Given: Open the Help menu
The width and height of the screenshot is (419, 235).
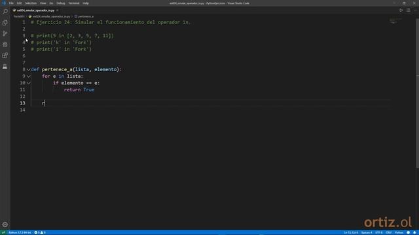Looking at the screenshot, I should pyautogui.click(x=86, y=3).
